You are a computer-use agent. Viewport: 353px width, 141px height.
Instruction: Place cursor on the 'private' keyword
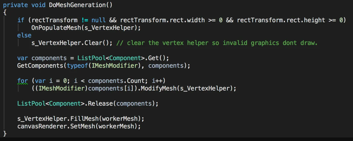click(x=15, y=5)
